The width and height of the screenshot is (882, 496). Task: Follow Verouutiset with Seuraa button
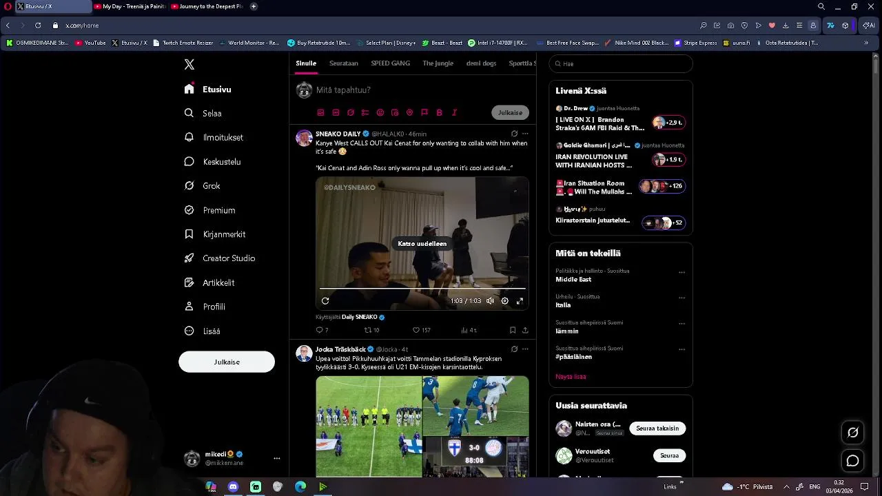tap(669, 455)
